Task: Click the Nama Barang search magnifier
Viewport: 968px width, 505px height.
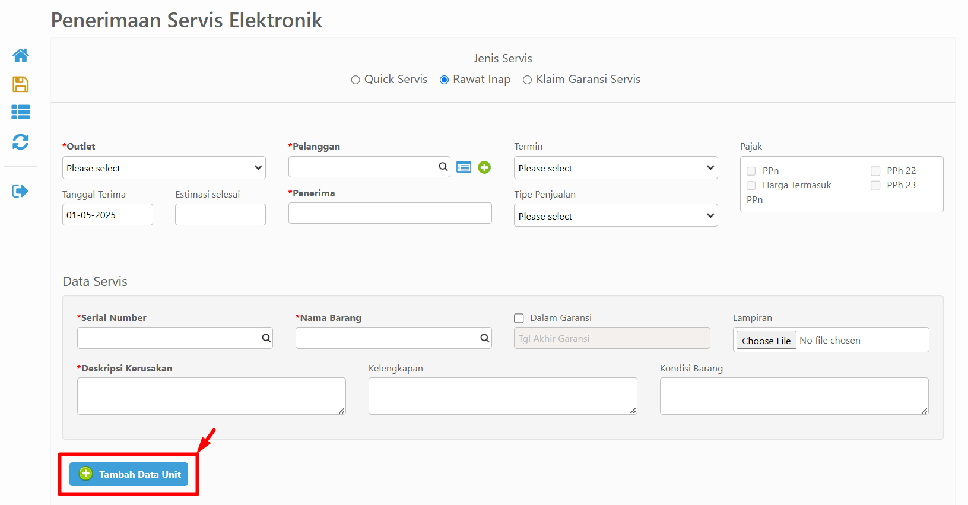Action: [485, 338]
